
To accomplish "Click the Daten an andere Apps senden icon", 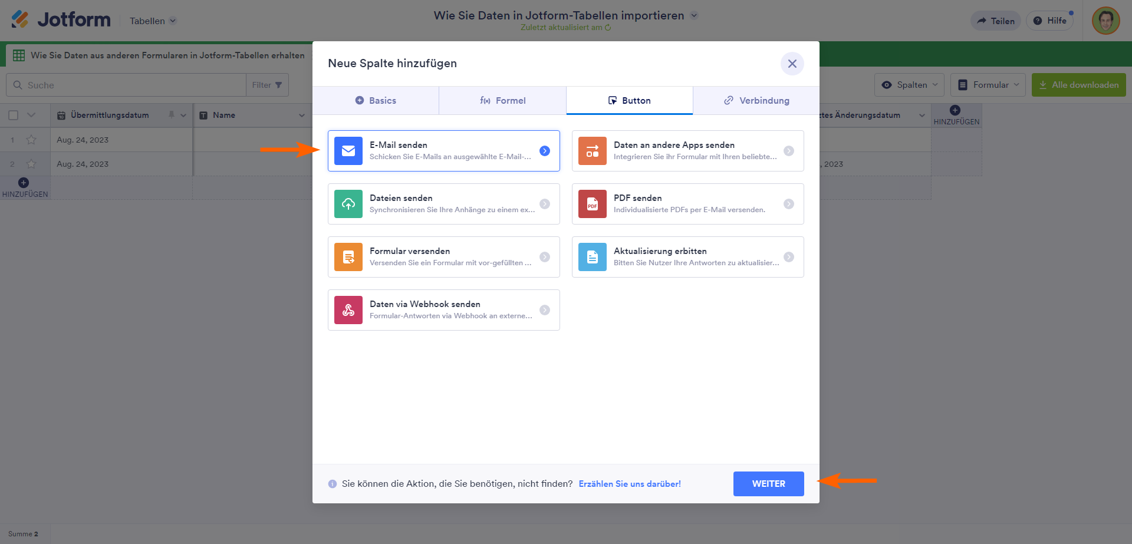I will (592, 151).
